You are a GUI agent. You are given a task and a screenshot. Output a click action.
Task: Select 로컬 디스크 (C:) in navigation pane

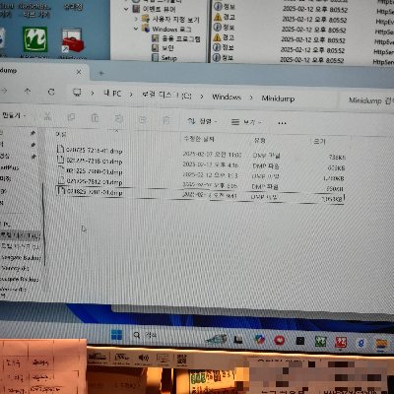21,235
